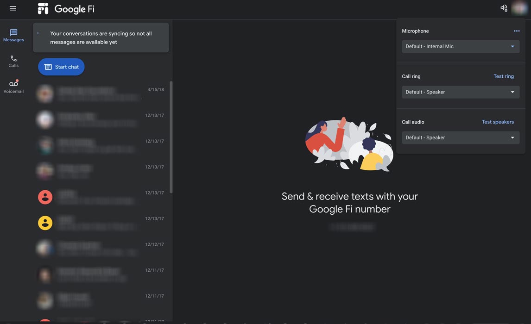Open the conversation dated 4/15/18
The height and width of the screenshot is (324, 531).
pyautogui.click(x=101, y=93)
